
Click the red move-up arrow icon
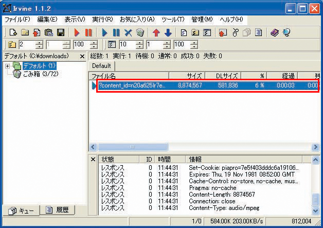click(x=156, y=32)
